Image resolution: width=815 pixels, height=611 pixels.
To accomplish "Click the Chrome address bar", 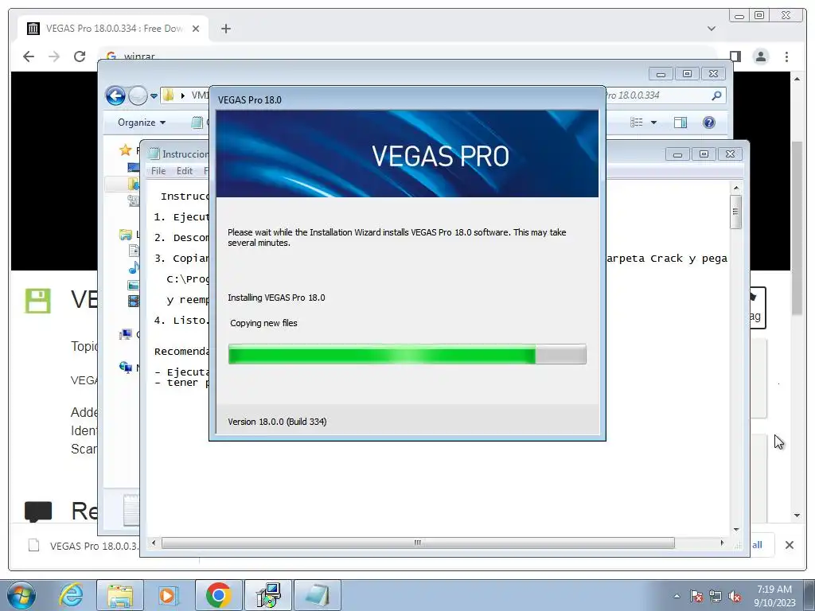I will point(408,55).
